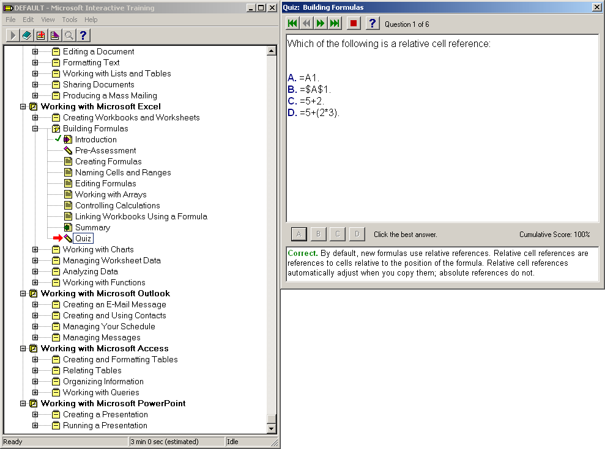Select answer option B. =$A$1
The height and width of the screenshot is (449, 605).
point(309,89)
